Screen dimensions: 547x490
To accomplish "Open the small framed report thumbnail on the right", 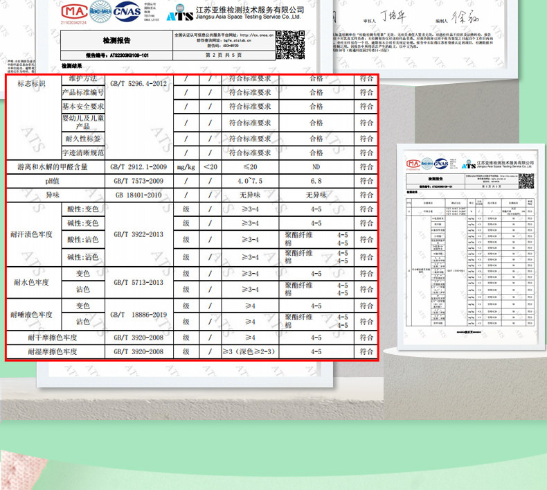I will click(x=471, y=246).
